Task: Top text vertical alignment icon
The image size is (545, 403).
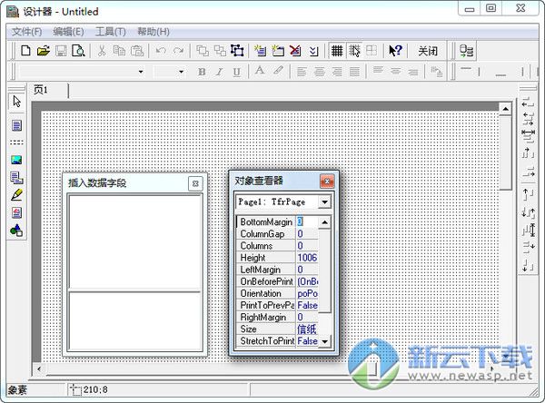Action: [x=378, y=71]
